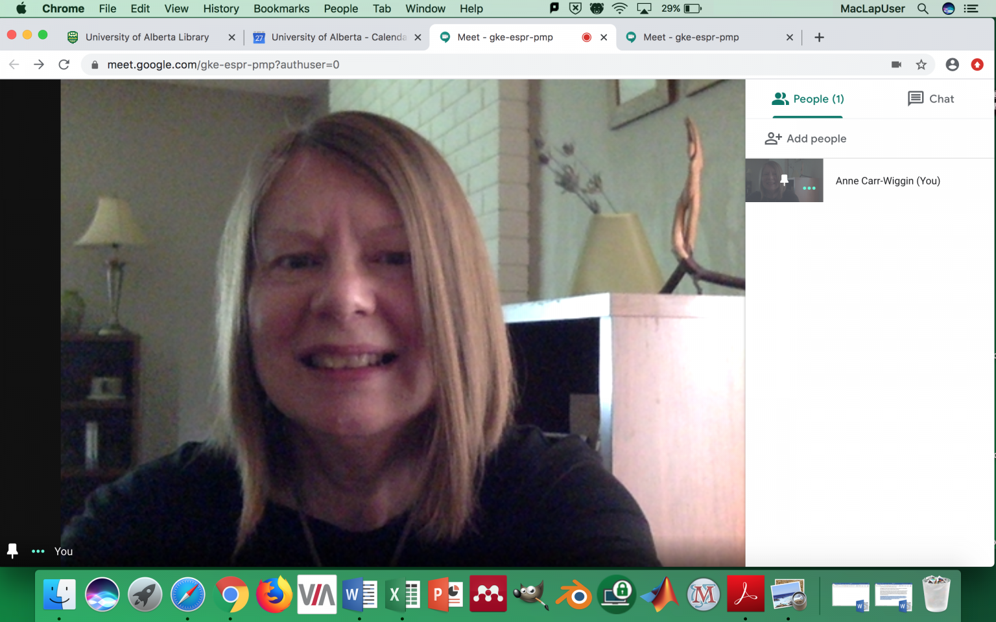Viewport: 996px width, 622px height.
Task: Toggle the pin on Anne Carr-Wiggin's thumbnail
Action: coord(785,181)
